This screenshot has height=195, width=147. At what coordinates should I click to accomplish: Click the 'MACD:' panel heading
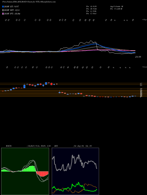coord(9,146)
